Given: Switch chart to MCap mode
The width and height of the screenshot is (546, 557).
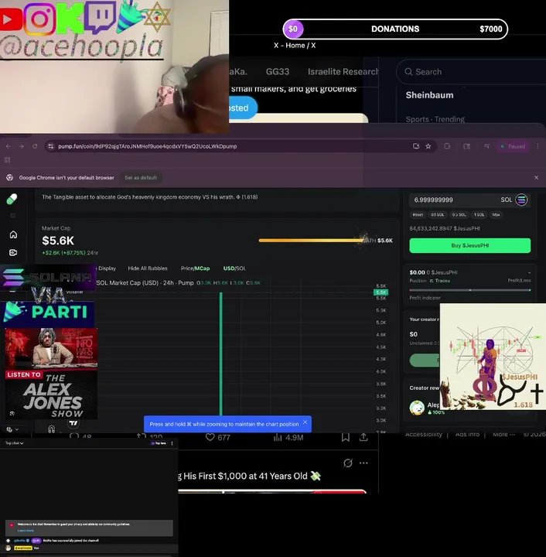Looking at the screenshot, I should coord(203,268).
